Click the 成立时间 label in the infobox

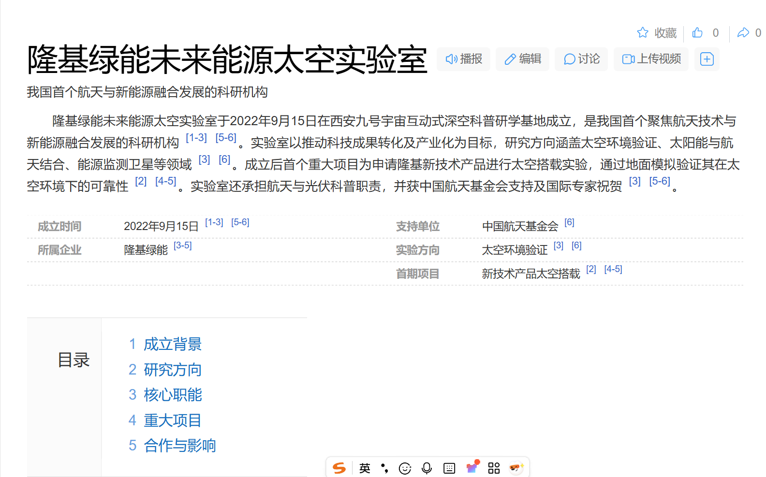(x=59, y=227)
